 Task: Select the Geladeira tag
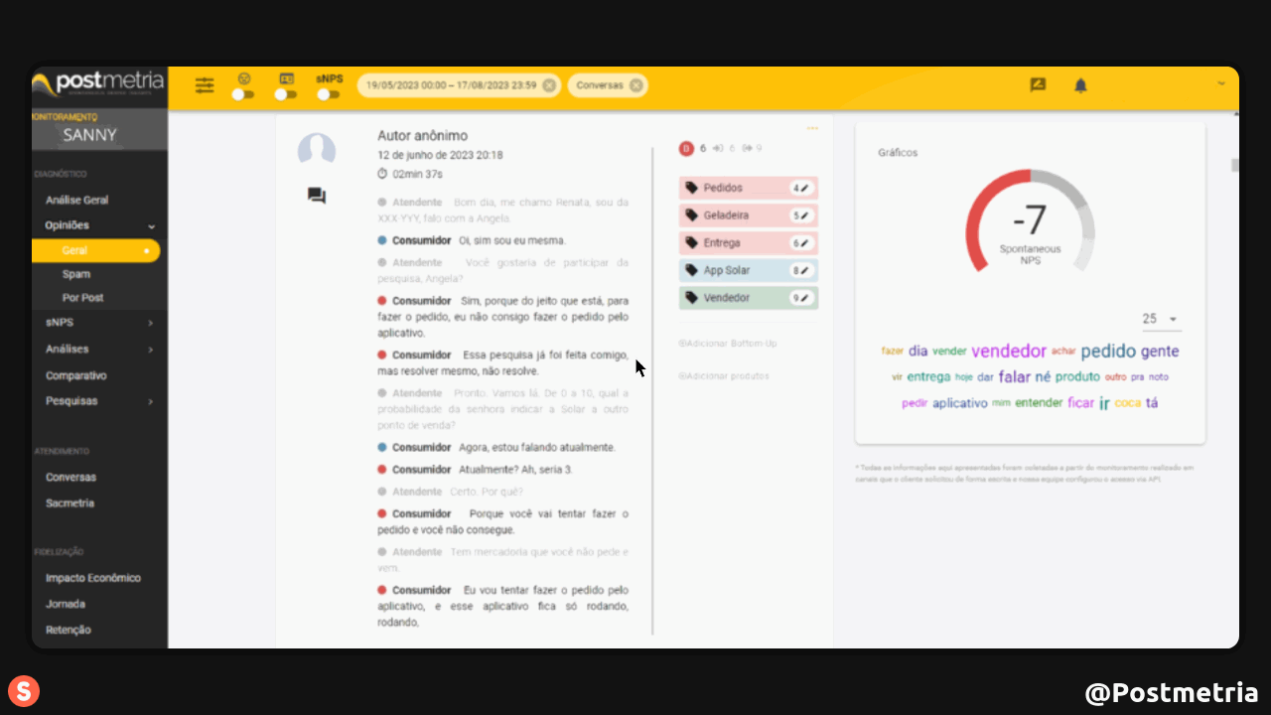[x=749, y=215]
